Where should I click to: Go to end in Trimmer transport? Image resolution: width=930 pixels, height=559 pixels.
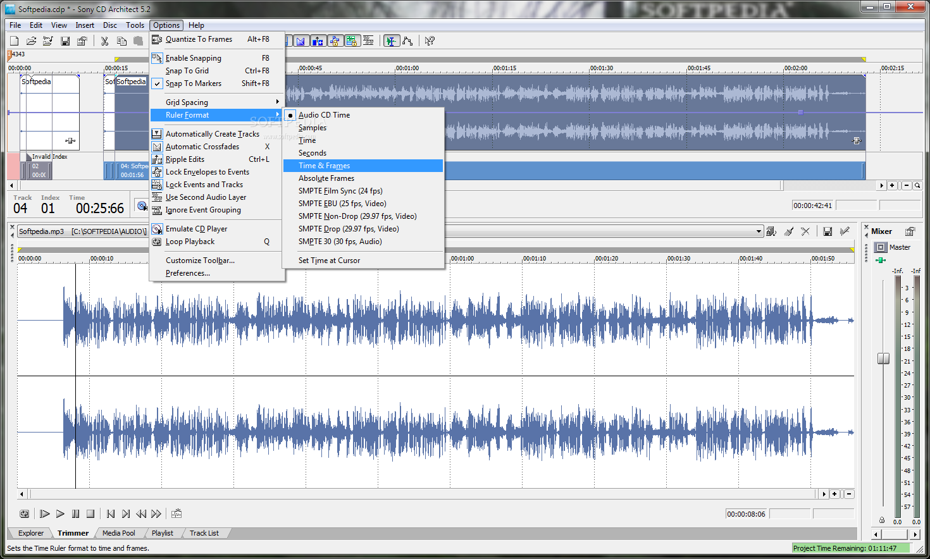point(126,513)
